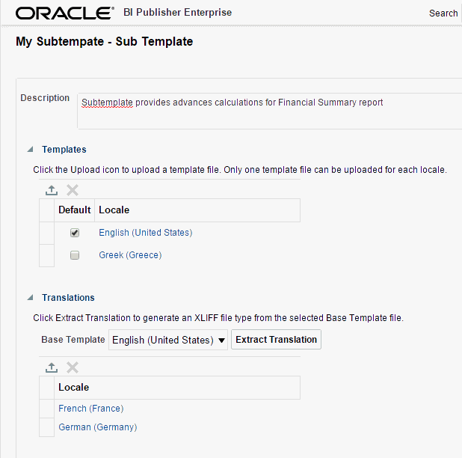Check the Greek (Greece) default checkbox

point(75,255)
